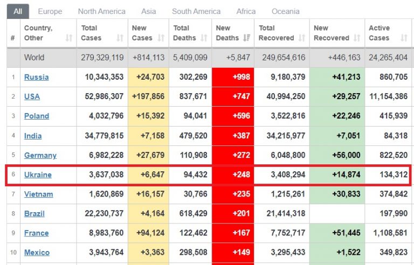This screenshot has height=265, width=414.
Task: Sort by Total Recovered column arrows
Action: [x=302, y=38]
